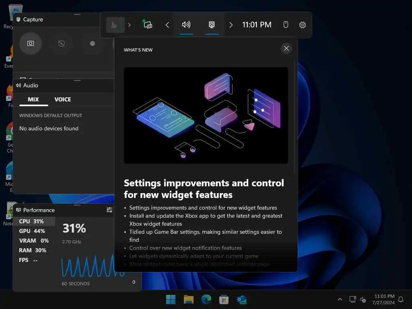The image size is (412, 309).
Task: Click the Capture widget title icon
Action: [19, 19]
